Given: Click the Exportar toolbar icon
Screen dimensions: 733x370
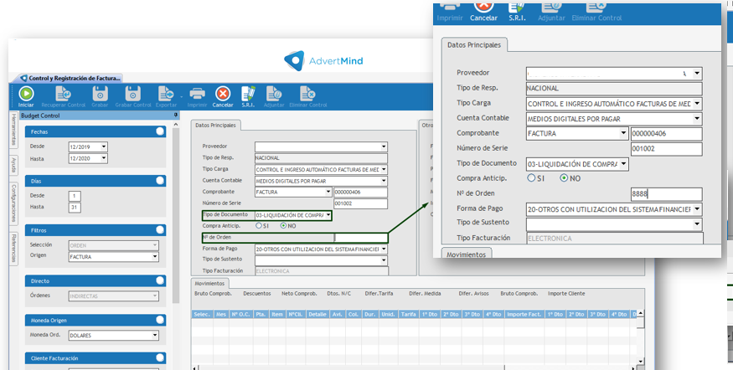Looking at the screenshot, I should coord(166,95).
